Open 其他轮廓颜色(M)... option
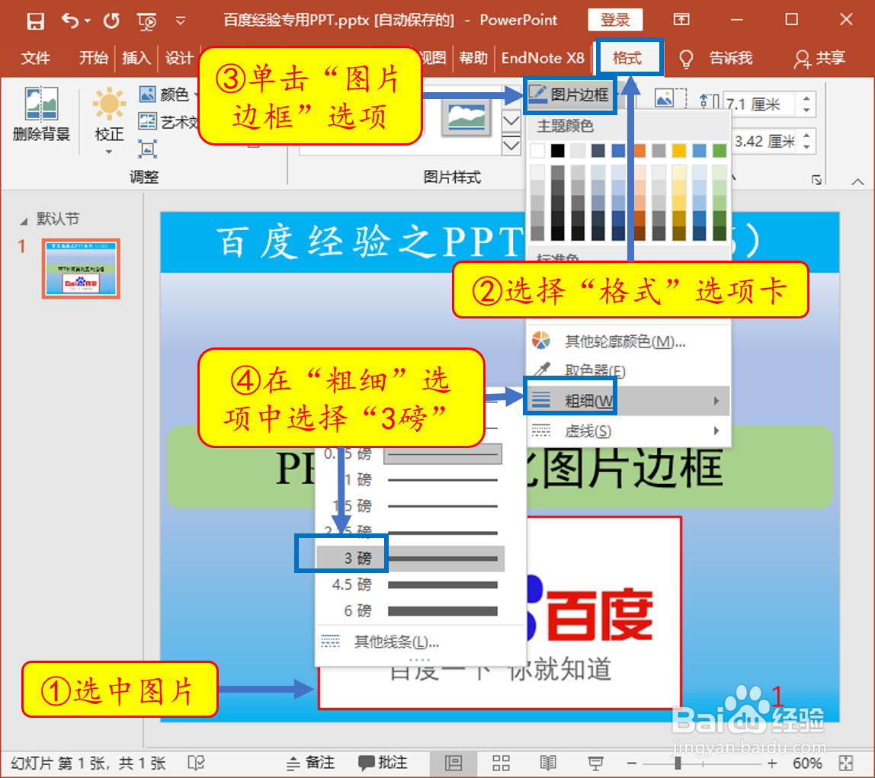 (628, 341)
